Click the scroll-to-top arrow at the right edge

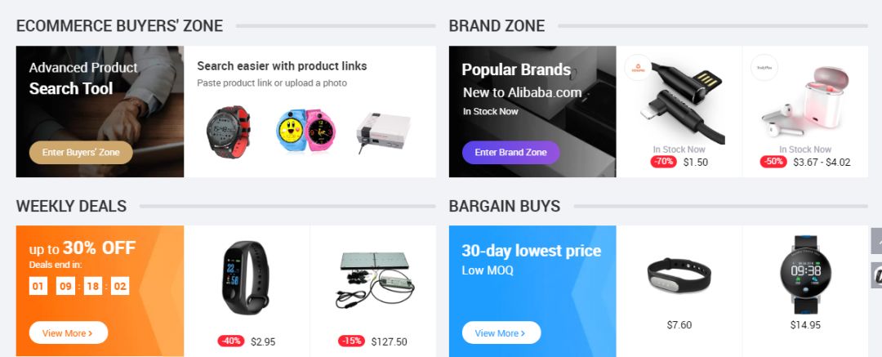coord(876,241)
